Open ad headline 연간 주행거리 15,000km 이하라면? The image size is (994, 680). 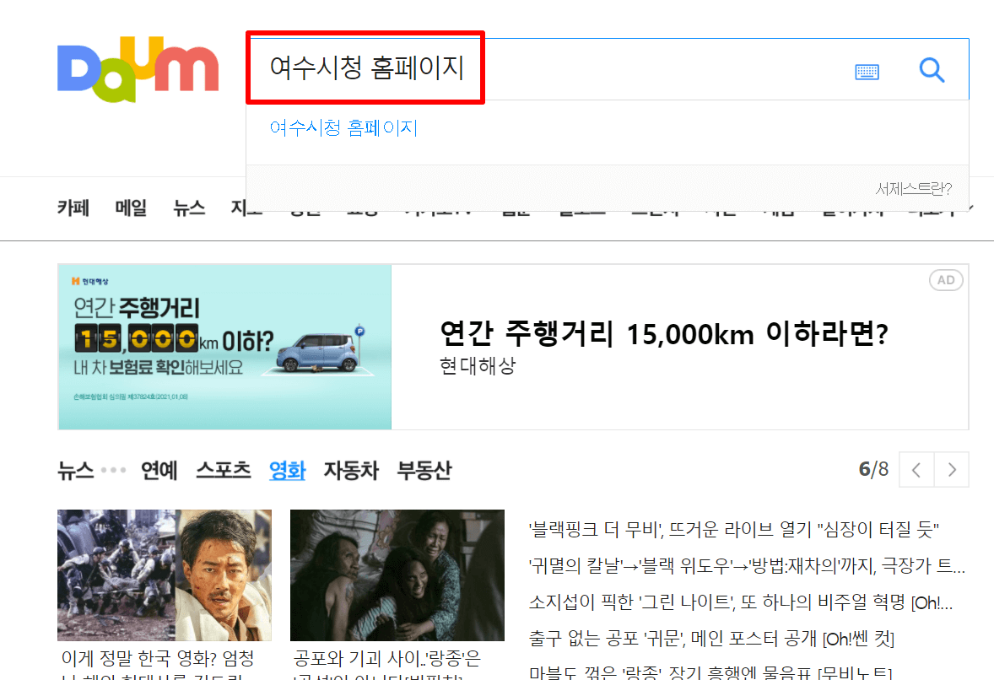664,333
